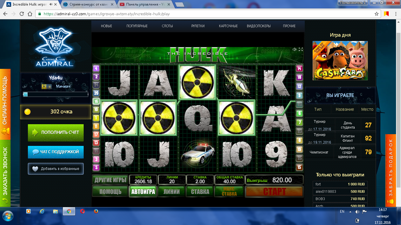Image resolution: width=401 pixels, height=225 pixels.
Task: Bookmark this page with the star icon
Action: (377, 14)
